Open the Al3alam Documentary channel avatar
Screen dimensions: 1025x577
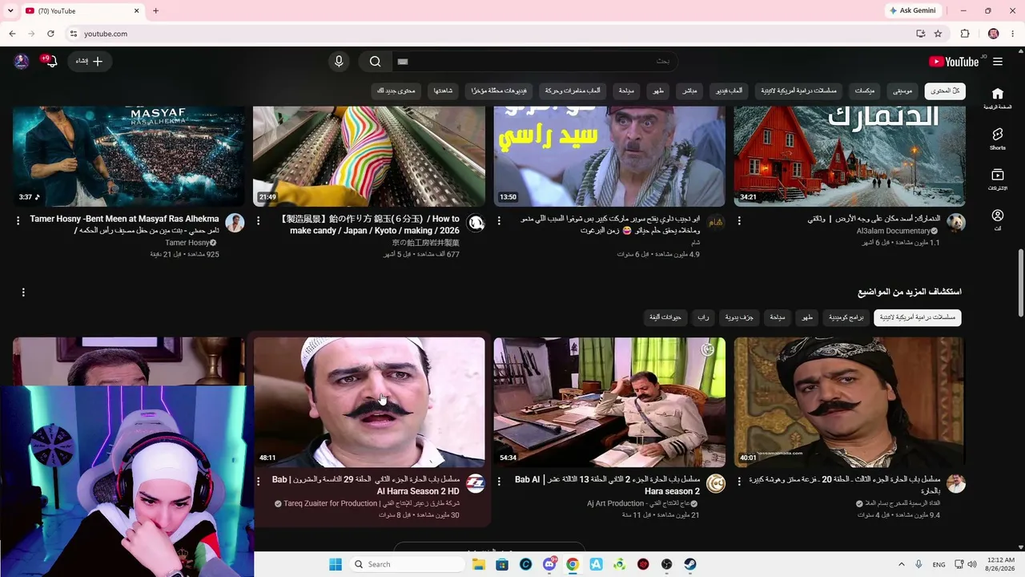(956, 223)
